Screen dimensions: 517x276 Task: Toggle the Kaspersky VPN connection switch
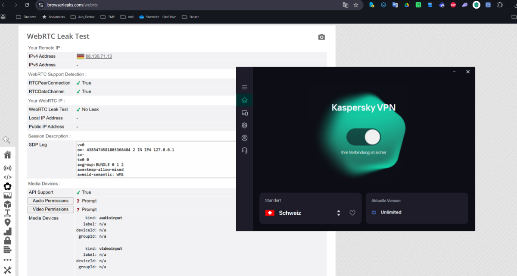click(364, 138)
